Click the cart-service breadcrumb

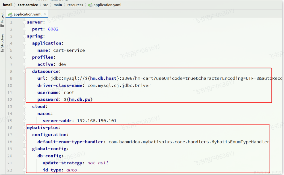(x=28, y=5)
